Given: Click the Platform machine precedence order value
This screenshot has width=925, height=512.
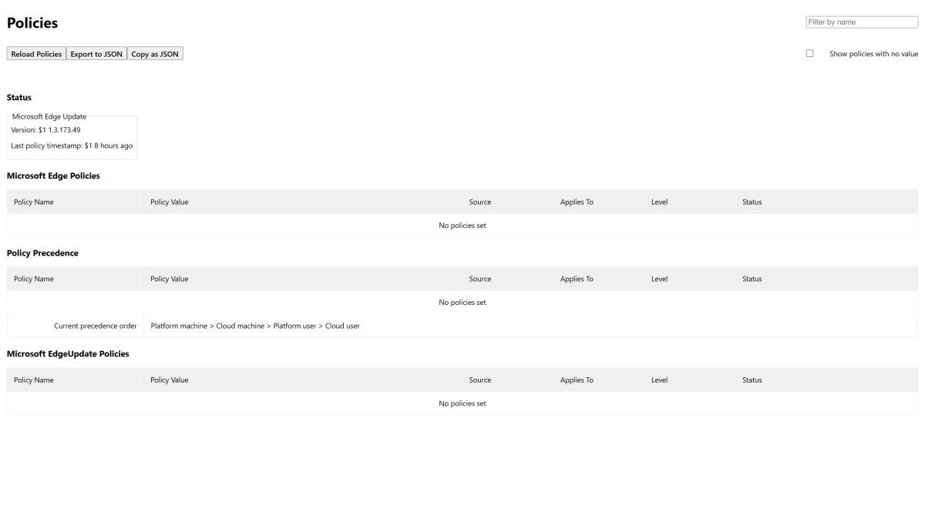Looking at the screenshot, I should pos(179,326).
